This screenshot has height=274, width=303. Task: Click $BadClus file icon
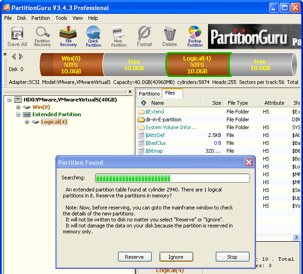(141, 143)
